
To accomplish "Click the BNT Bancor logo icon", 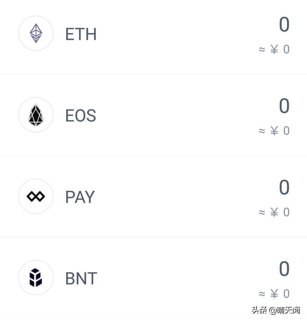I will point(36,278).
